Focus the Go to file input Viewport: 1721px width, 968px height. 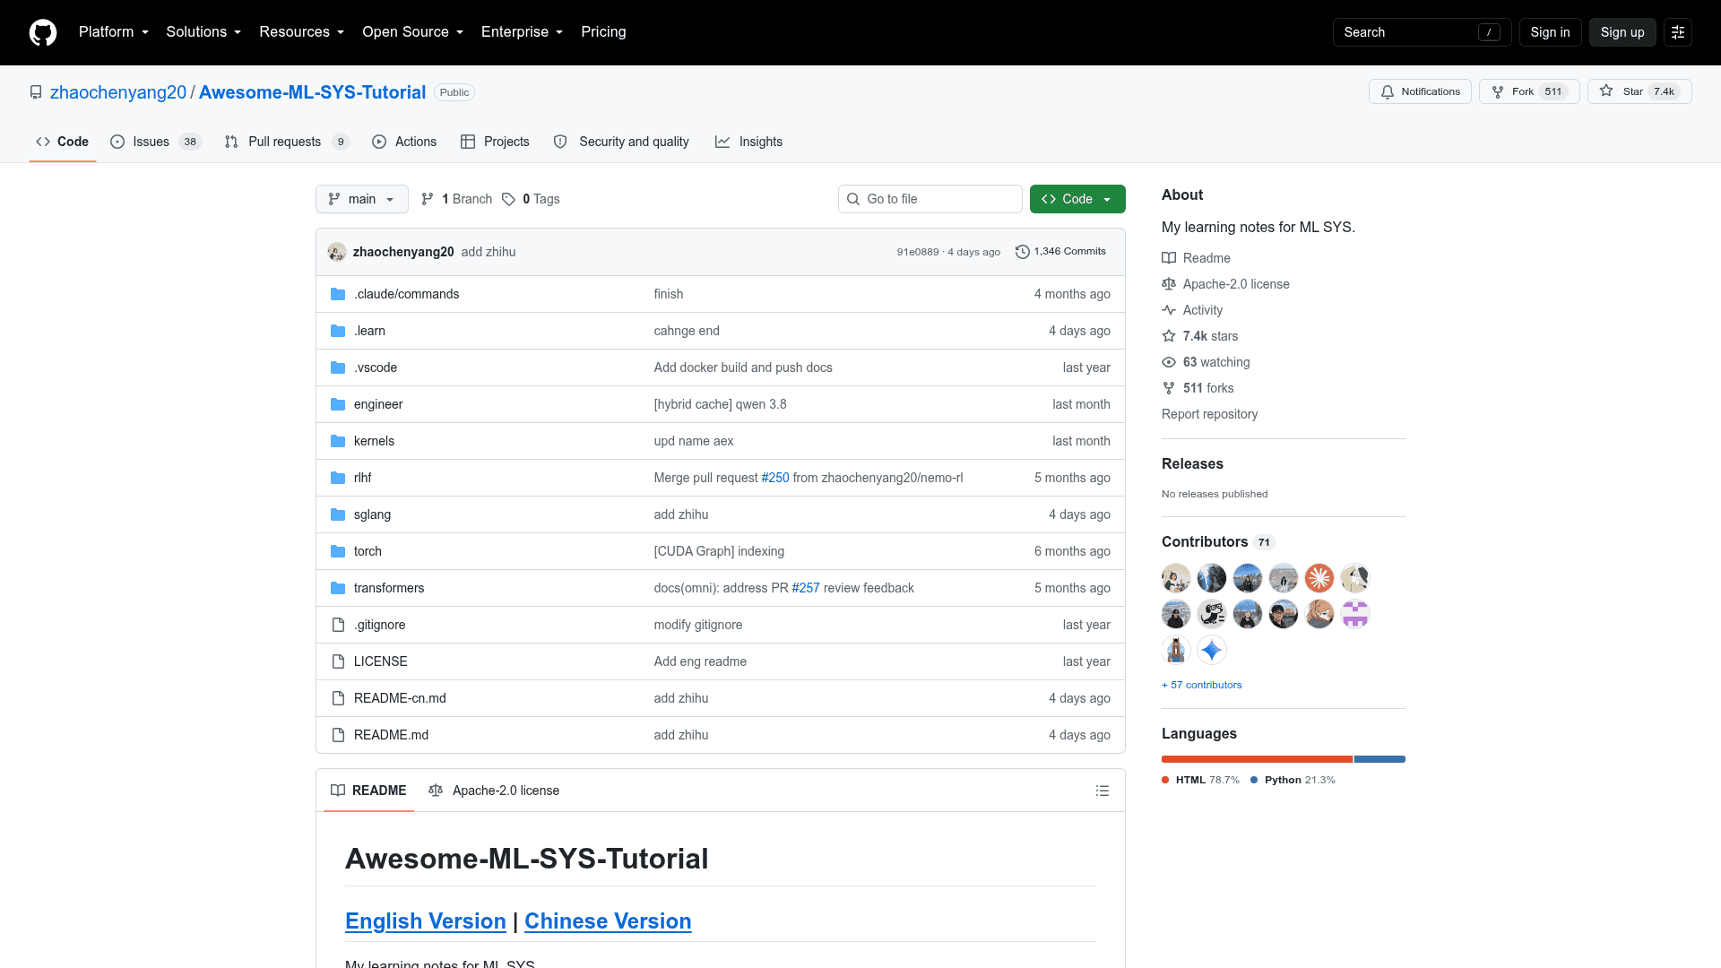tap(930, 199)
